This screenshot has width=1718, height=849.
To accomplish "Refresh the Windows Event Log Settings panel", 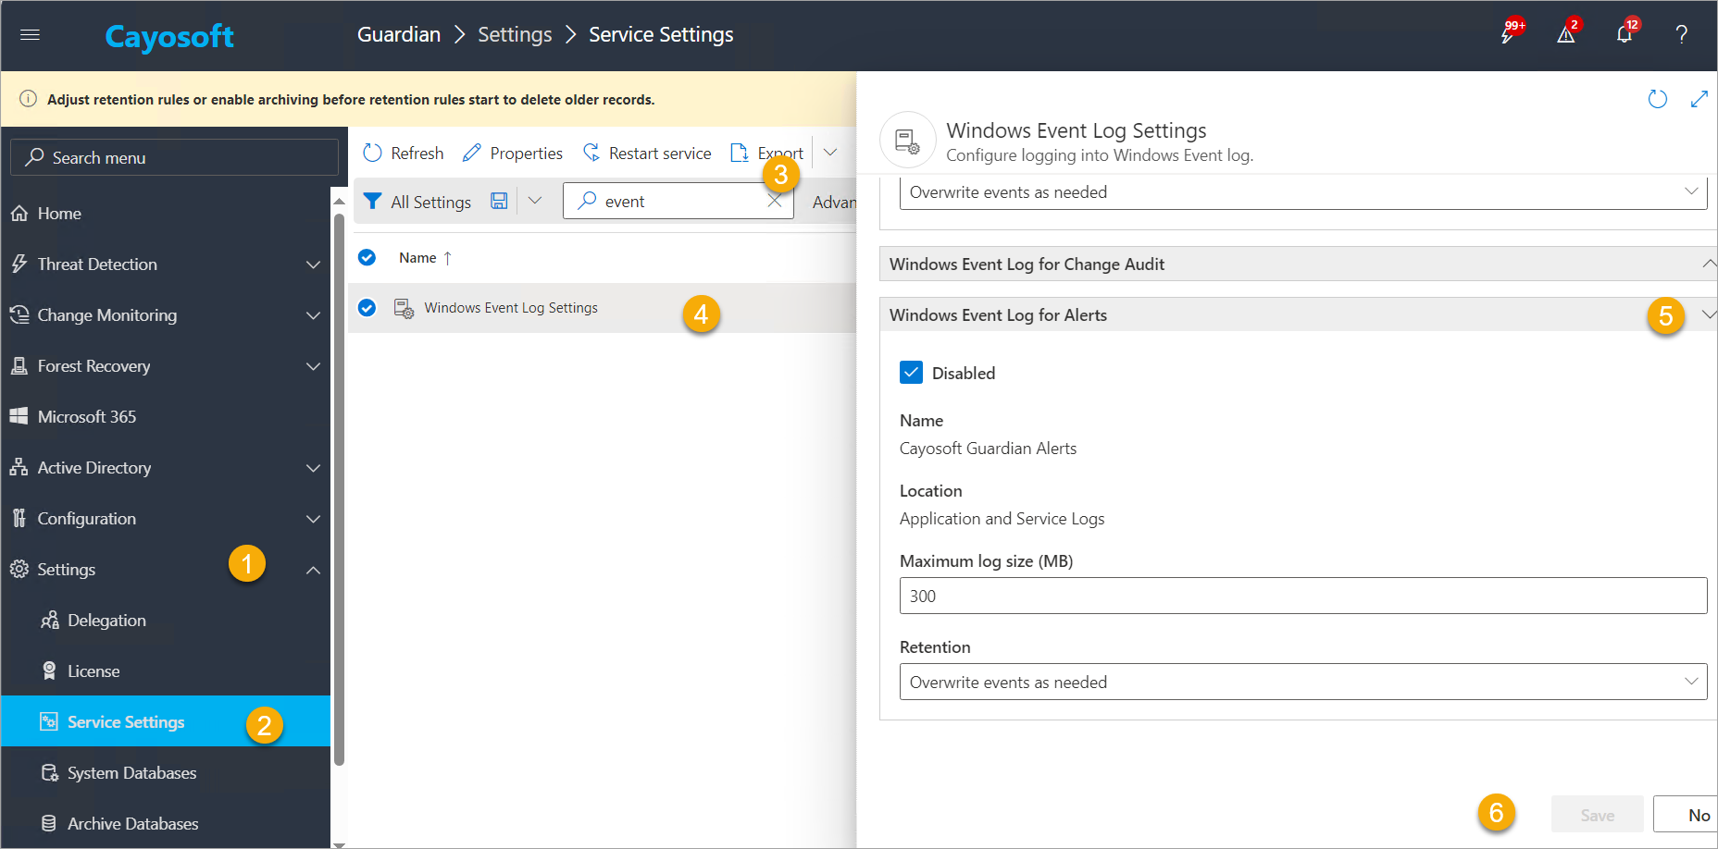I will [x=1657, y=99].
